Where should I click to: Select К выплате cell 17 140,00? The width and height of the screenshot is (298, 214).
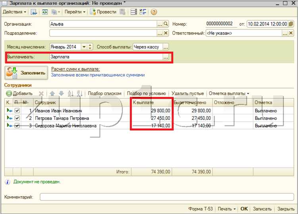click(x=152, y=125)
